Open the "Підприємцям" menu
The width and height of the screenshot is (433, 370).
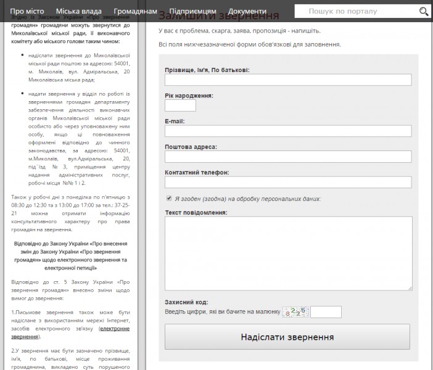(x=192, y=11)
